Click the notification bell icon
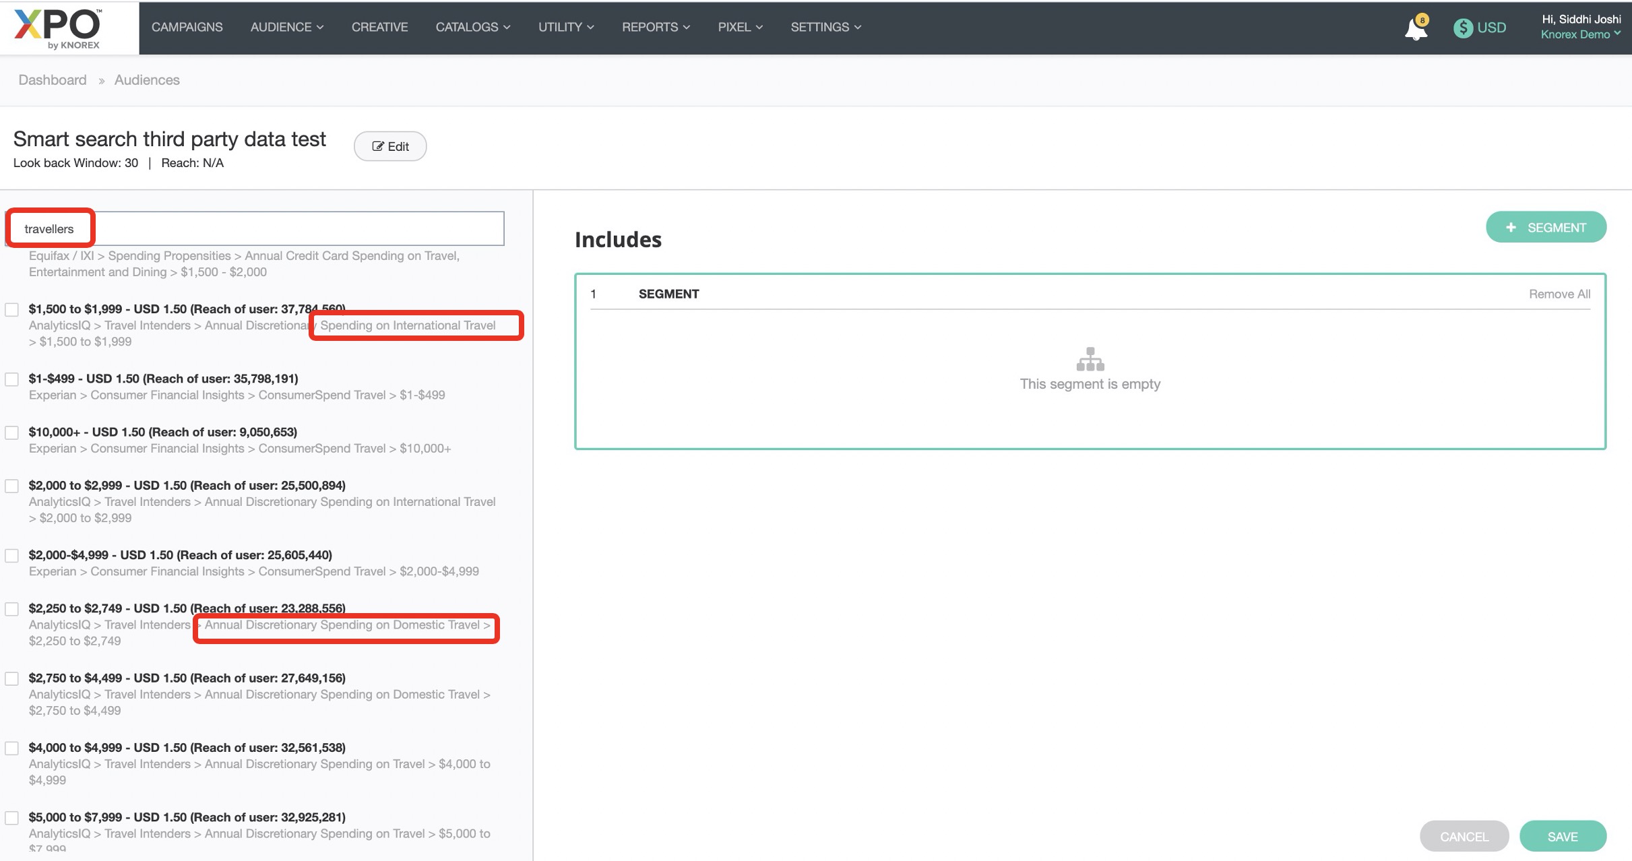This screenshot has height=861, width=1632. click(1415, 29)
